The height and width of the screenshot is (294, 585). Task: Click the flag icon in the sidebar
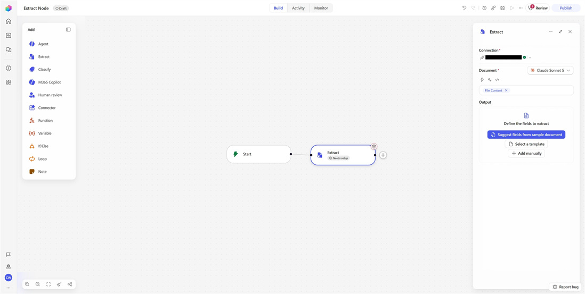pyautogui.click(x=8, y=255)
